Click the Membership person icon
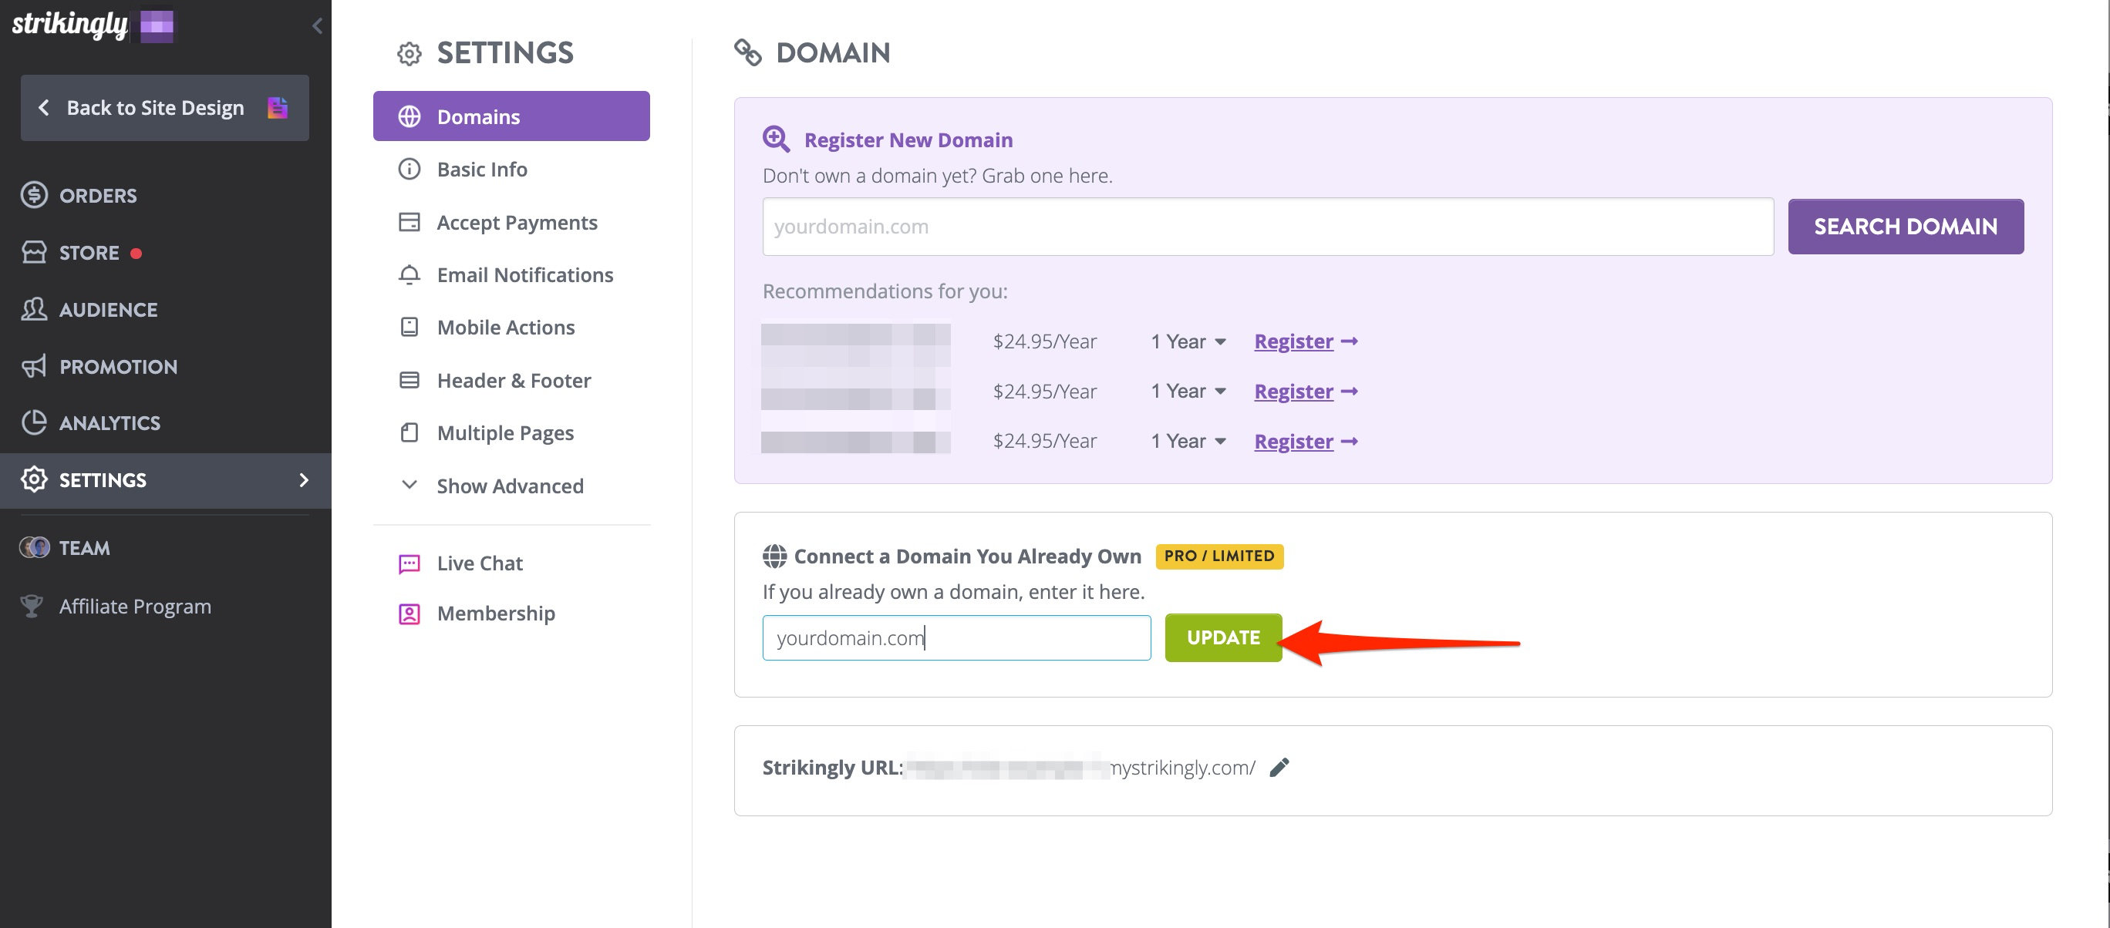Image resolution: width=2110 pixels, height=928 pixels. (410, 614)
